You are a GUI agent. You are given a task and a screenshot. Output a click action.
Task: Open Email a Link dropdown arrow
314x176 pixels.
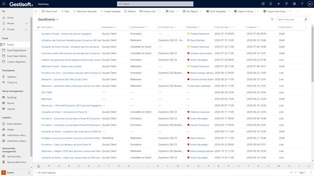click(160, 11)
